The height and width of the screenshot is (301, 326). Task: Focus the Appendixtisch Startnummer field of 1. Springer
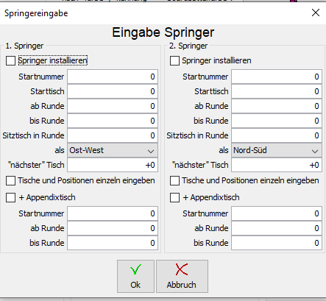point(113,213)
